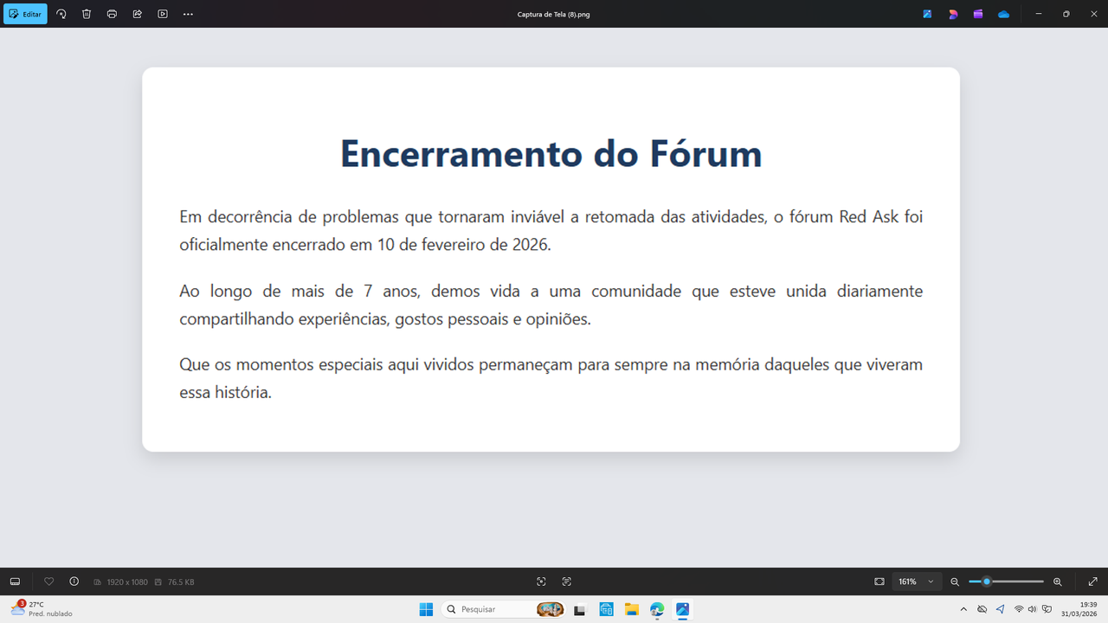Open the Wi-Fi network tray icon
This screenshot has width=1108, height=623.
(x=1019, y=609)
